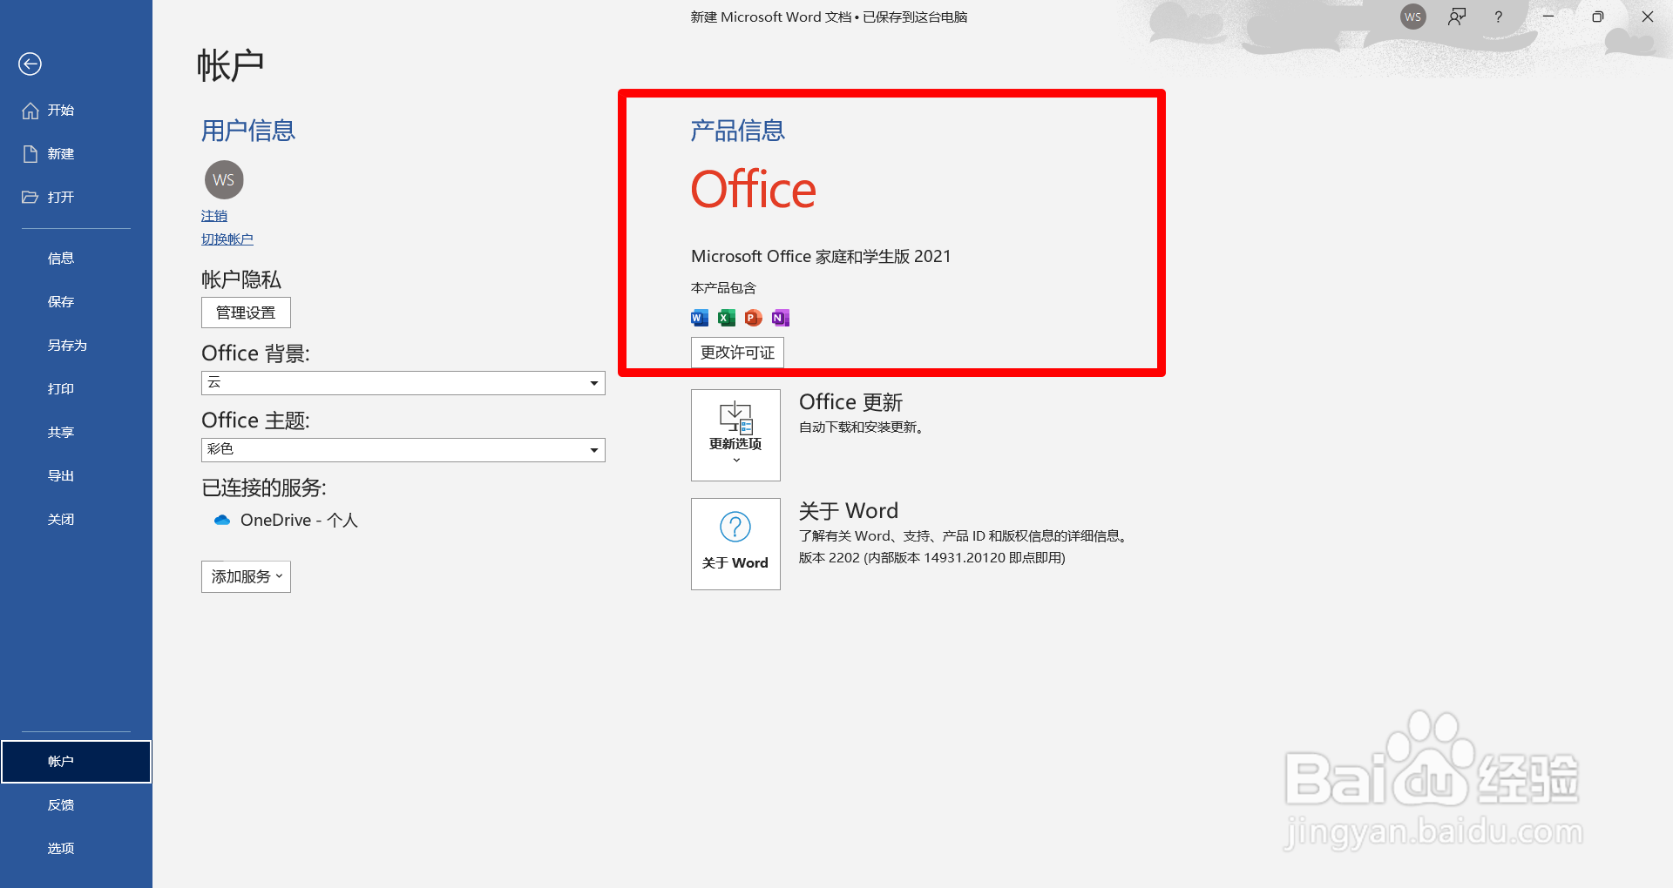The image size is (1673, 888).
Task: Click the 更改许可证 button
Action: point(737,353)
